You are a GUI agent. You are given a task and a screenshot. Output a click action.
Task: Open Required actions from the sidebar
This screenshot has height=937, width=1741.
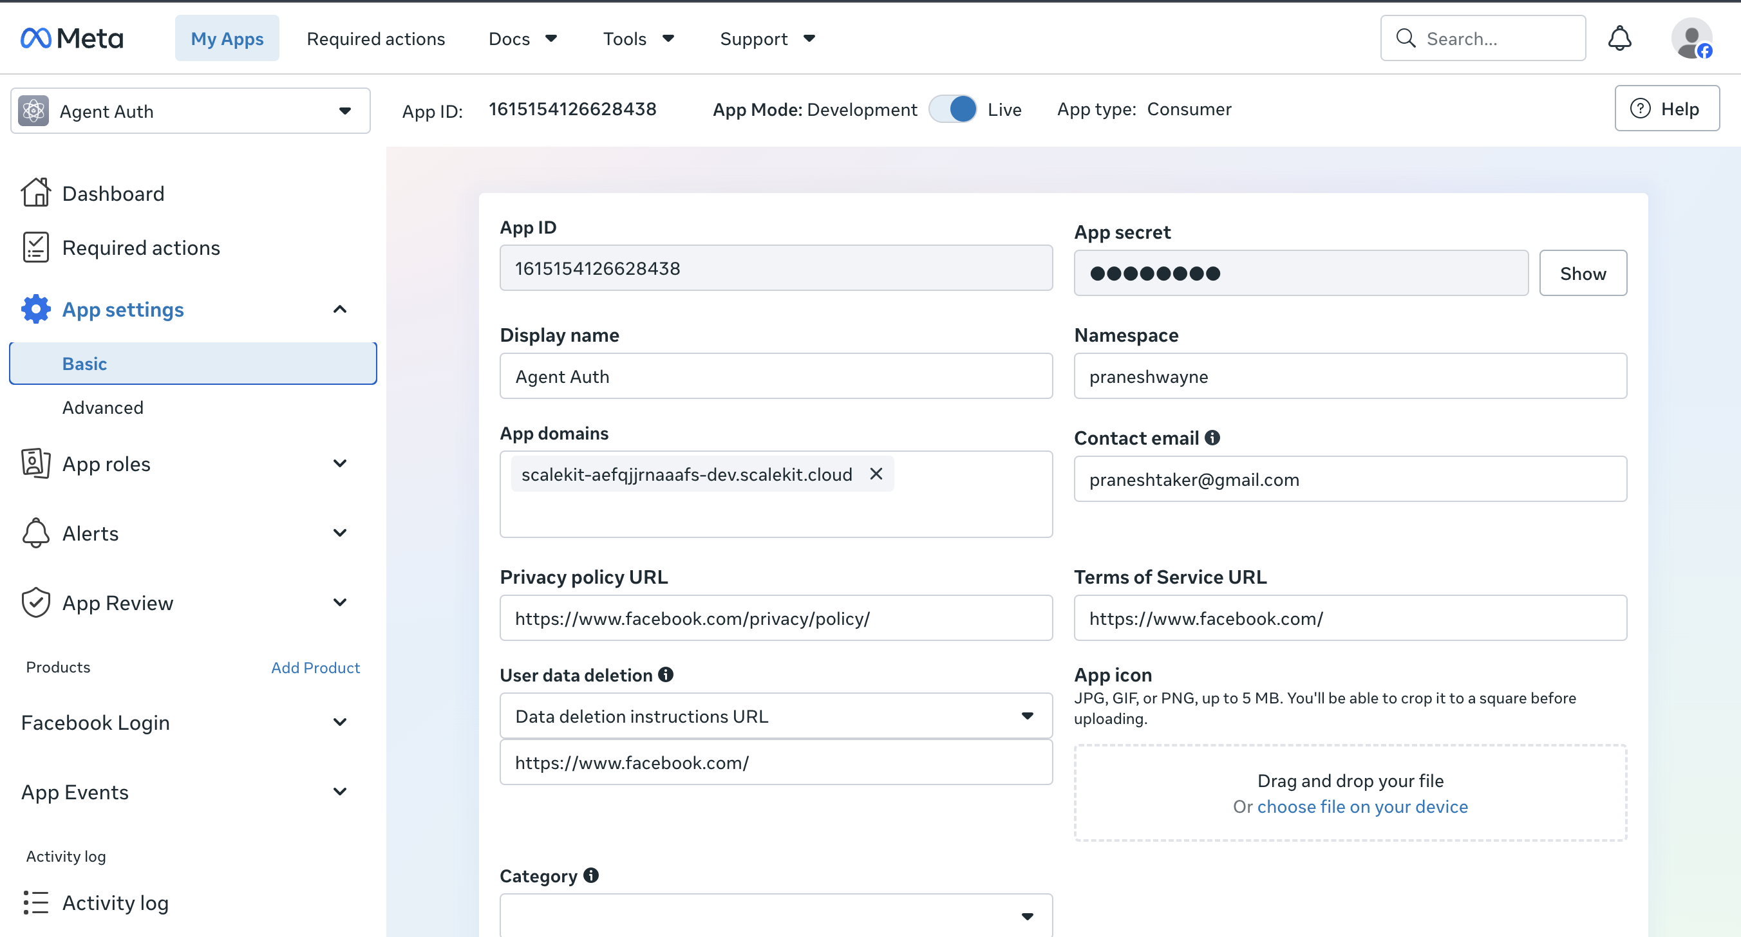pos(140,247)
